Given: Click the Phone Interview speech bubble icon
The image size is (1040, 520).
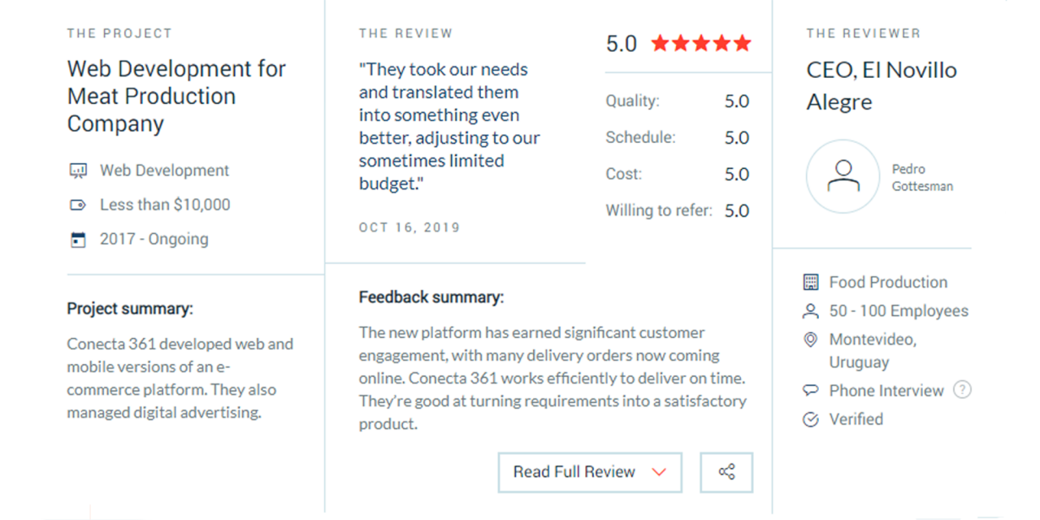Looking at the screenshot, I should (x=810, y=391).
